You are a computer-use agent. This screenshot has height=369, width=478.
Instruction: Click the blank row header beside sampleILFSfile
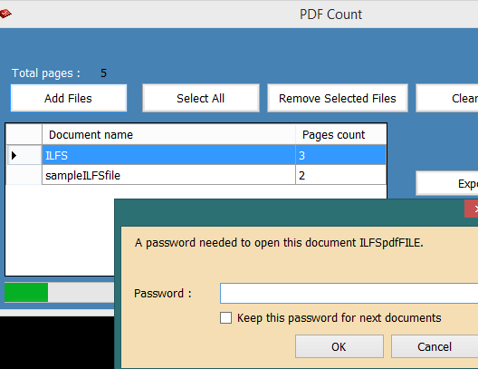(24, 175)
